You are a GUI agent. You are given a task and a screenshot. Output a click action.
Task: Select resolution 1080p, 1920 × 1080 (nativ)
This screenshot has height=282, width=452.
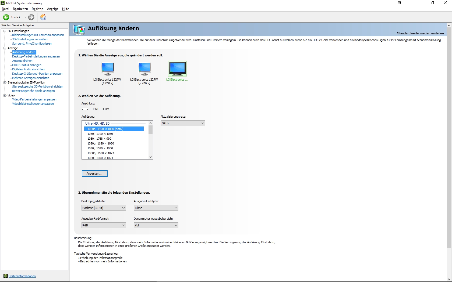click(x=114, y=129)
